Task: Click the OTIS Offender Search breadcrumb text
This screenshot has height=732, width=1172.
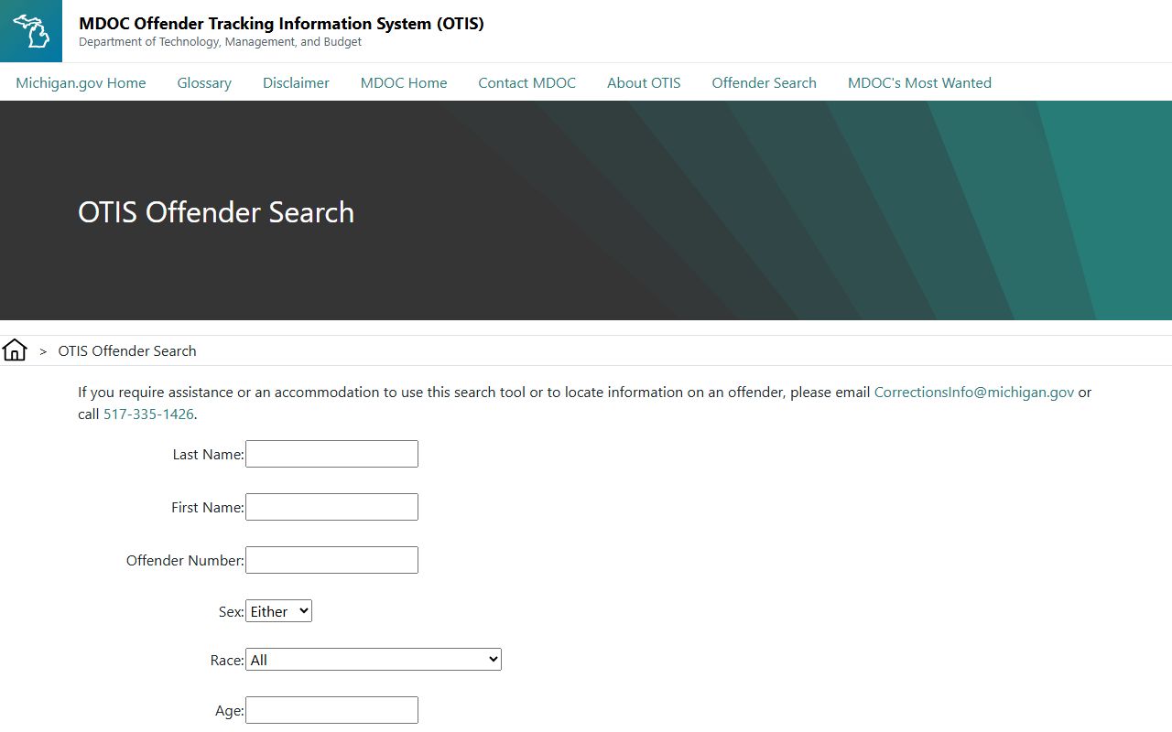Action: click(127, 350)
